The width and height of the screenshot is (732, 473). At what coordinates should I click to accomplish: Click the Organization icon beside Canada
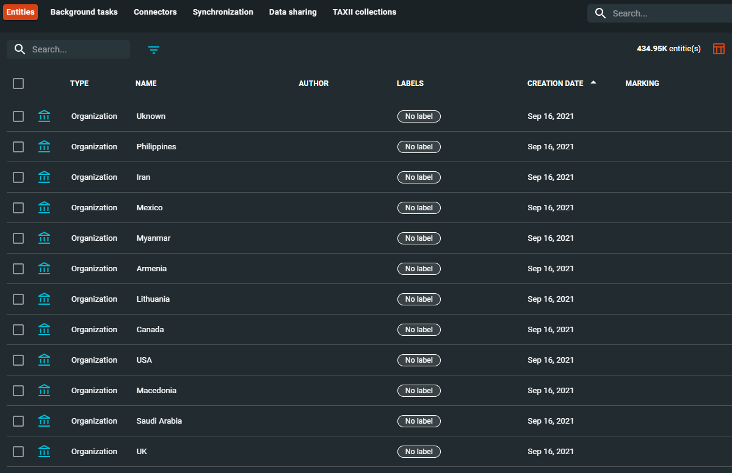[44, 329]
